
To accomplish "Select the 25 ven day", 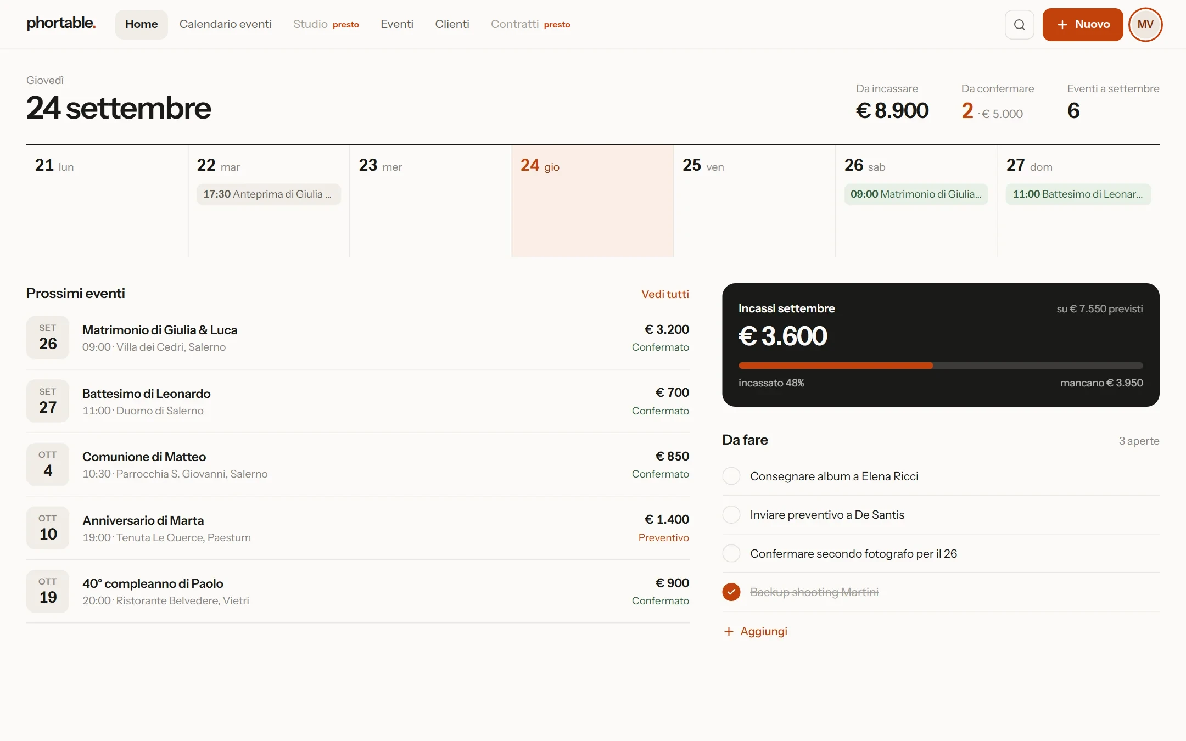I will tap(754, 201).
